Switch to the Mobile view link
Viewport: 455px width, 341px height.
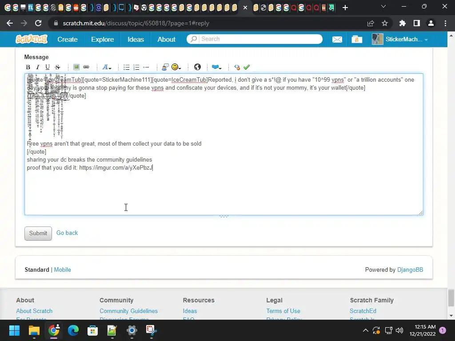point(62,270)
